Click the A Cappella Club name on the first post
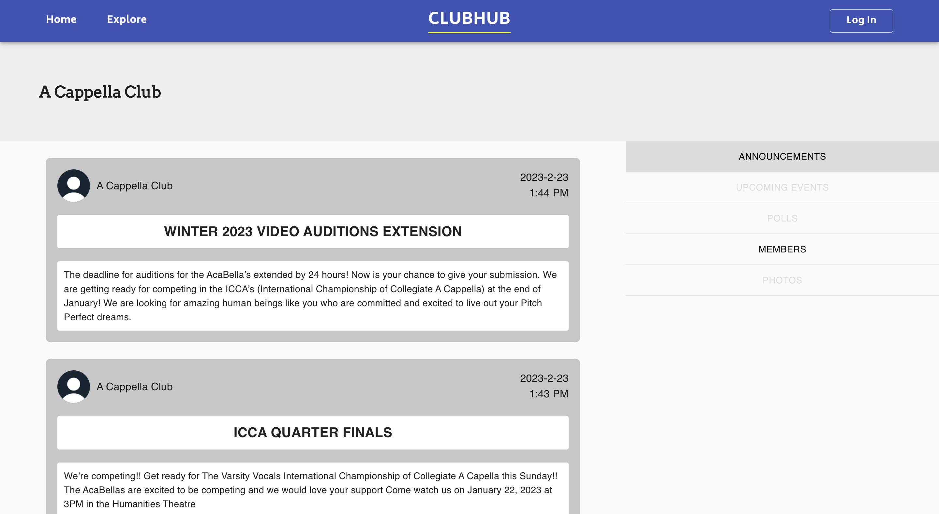This screenshot has width=939, height=514. (x=135, y=185)
